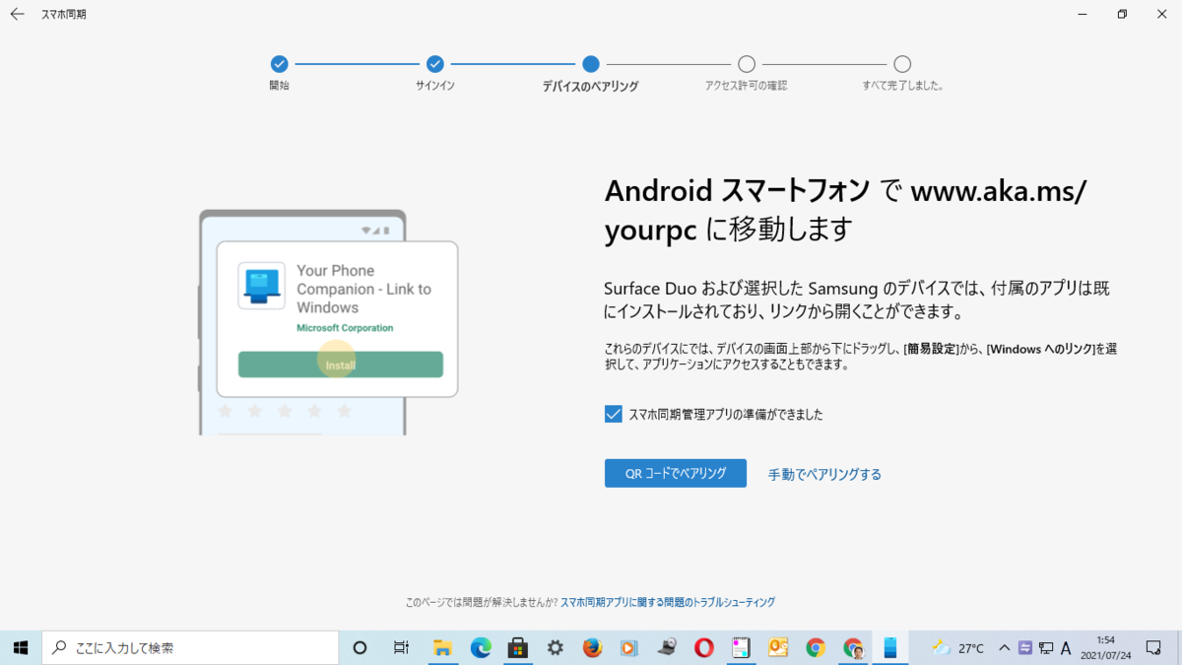Screen dimensions: 1182x665
Task: Open Chrome with profile picture on taskbar
Action: [x=853, y=647]
